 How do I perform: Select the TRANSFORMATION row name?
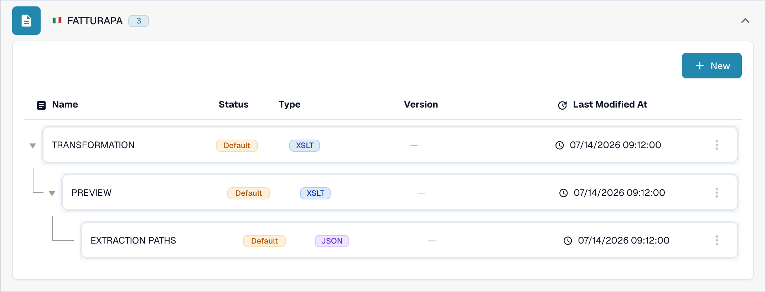pyautogui.click(x=93, y=145)
